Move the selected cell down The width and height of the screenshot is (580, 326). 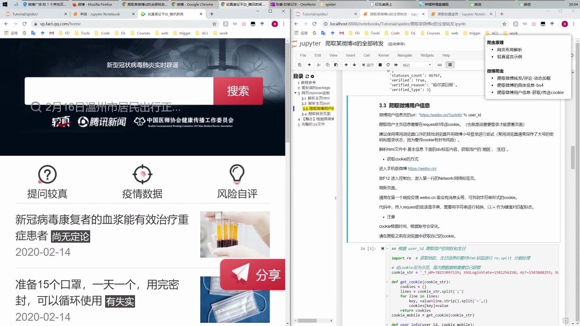pos(355,65)
